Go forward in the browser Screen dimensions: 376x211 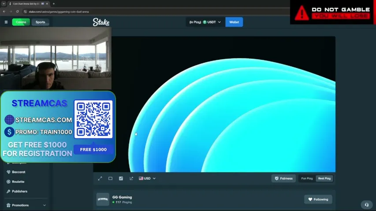(11, 11)
